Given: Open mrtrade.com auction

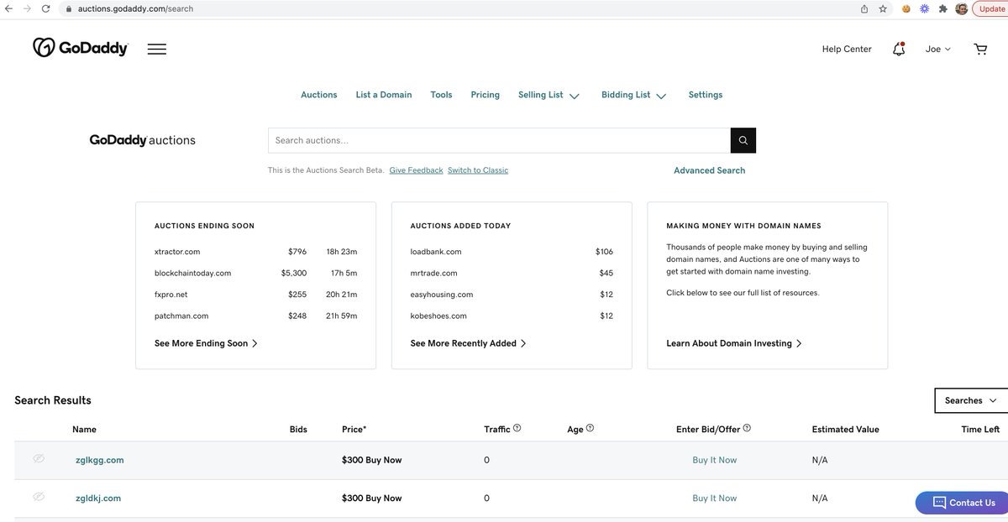Looking at the screenshot, I should pyautogui.click(x=433, y=273).
